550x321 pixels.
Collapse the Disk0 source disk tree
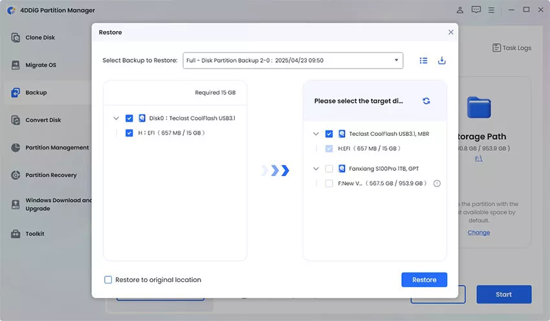coord(116,118)
